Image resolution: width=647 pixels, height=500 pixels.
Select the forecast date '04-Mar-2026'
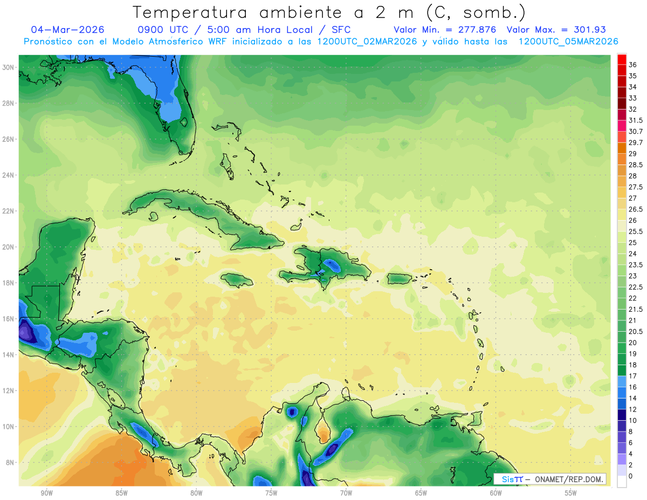(x=68, y=30)
